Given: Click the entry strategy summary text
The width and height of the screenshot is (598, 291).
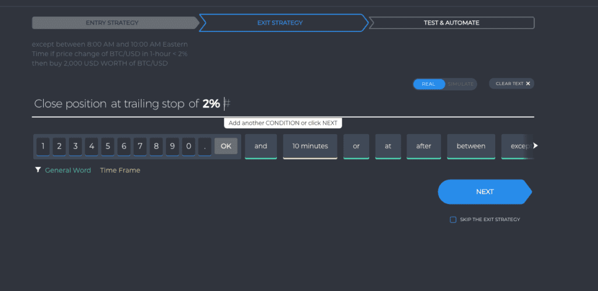Looking at the screenshot, I should [x=110, y=54].
